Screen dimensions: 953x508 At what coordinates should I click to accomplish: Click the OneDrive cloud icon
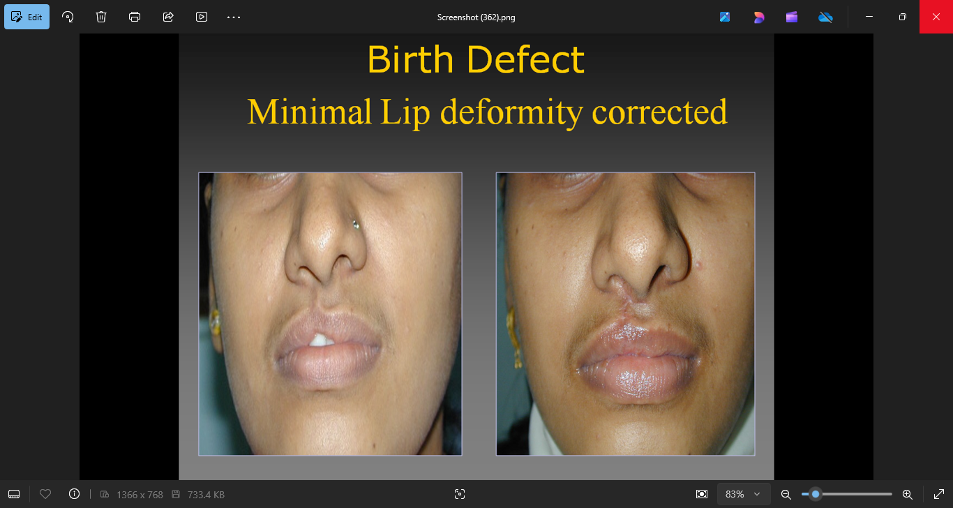(x=825, y=17)
